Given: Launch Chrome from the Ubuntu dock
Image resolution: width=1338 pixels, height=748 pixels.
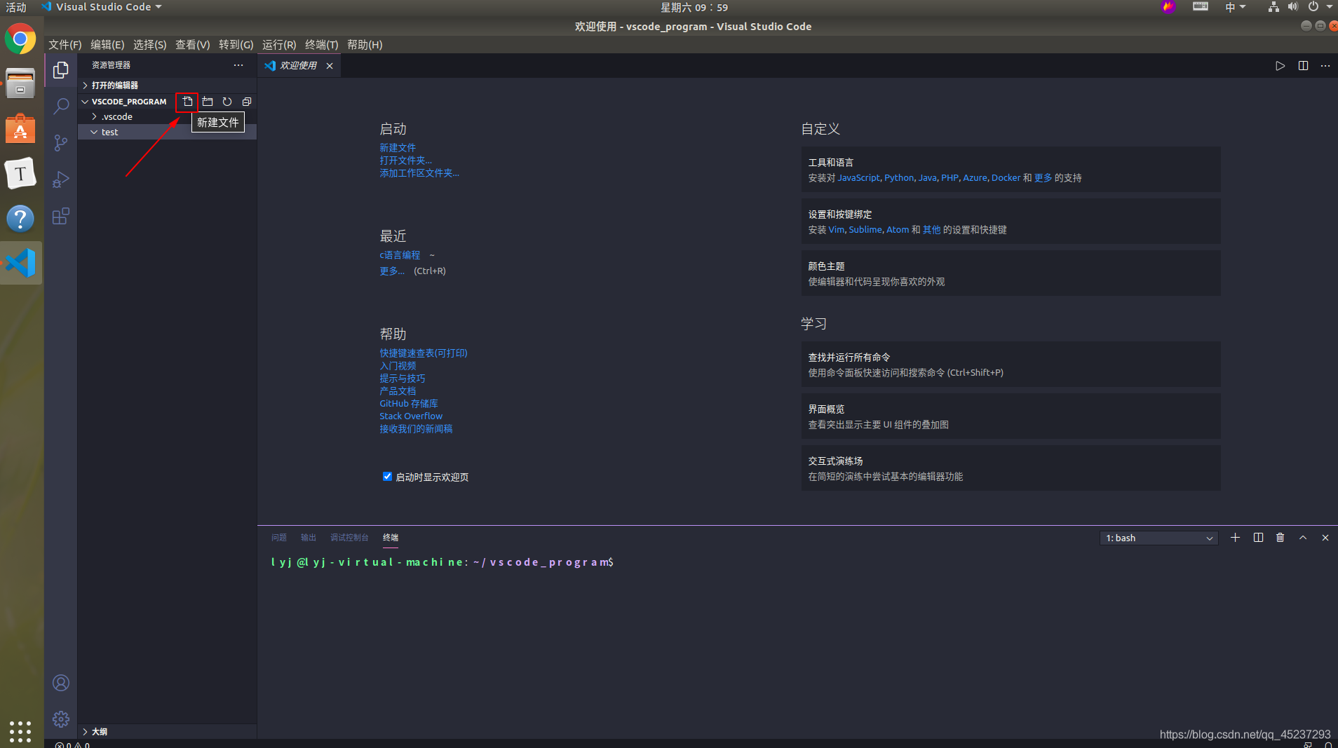Looking at the screenshot, I should pyautogui.click(x=20, y=39).
